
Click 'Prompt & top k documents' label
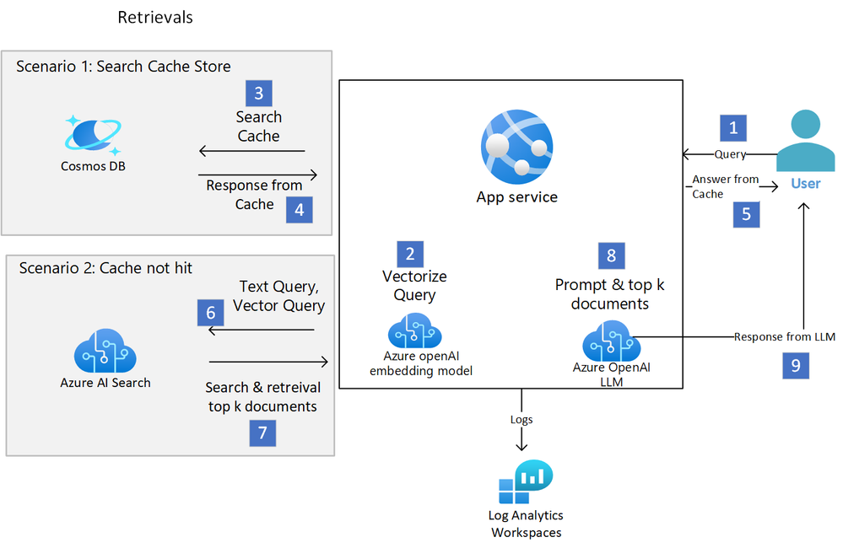(x=609, y=294)
